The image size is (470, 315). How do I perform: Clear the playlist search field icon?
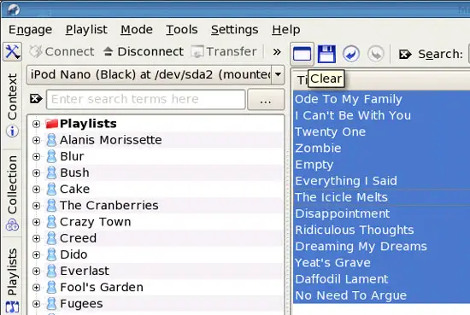coord(405,54)
